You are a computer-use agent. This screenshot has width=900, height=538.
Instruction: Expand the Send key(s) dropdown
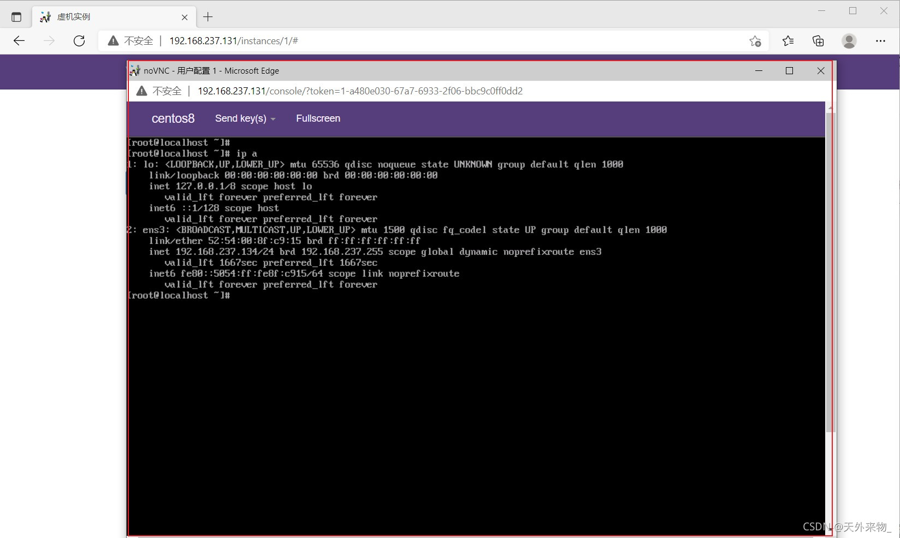(245, 118)
